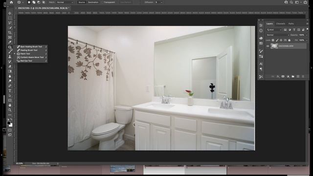Click the Source patch option
This screenshot has height=176, width=313.
(x=82, y=2)
